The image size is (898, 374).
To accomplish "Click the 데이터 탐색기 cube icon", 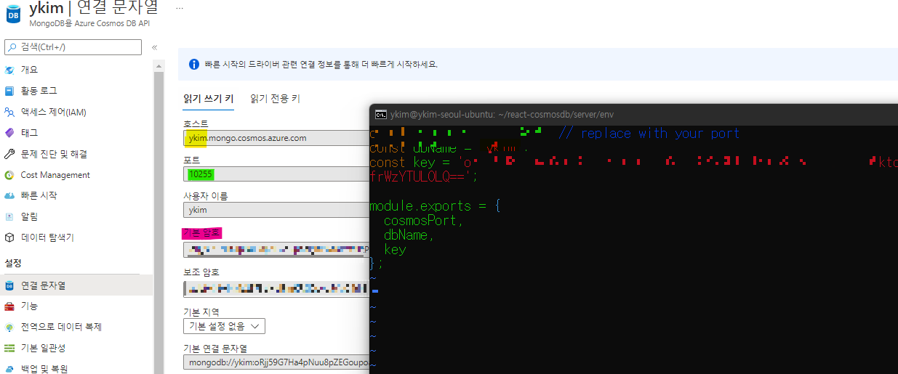I will [9, 237].
